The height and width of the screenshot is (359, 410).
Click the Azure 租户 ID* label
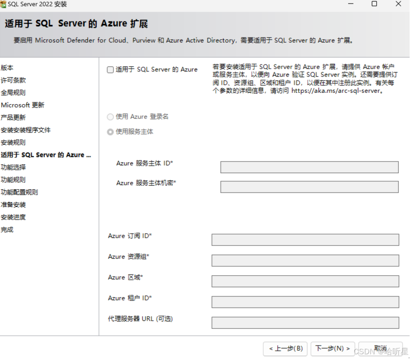coord(130,298)
